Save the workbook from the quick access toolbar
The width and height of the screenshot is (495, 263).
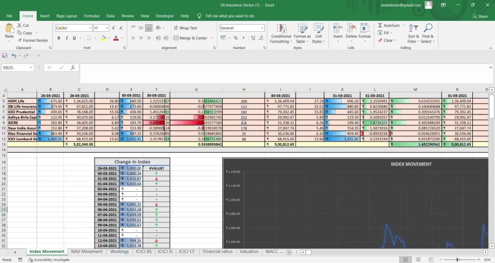pos(5,55)
